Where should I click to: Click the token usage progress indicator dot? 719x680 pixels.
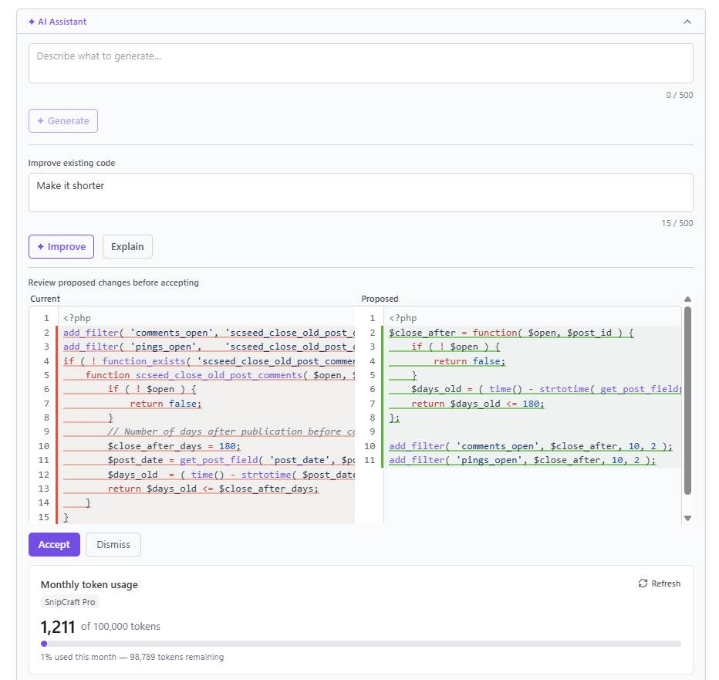pyautogui.click(x=44, y=644)
